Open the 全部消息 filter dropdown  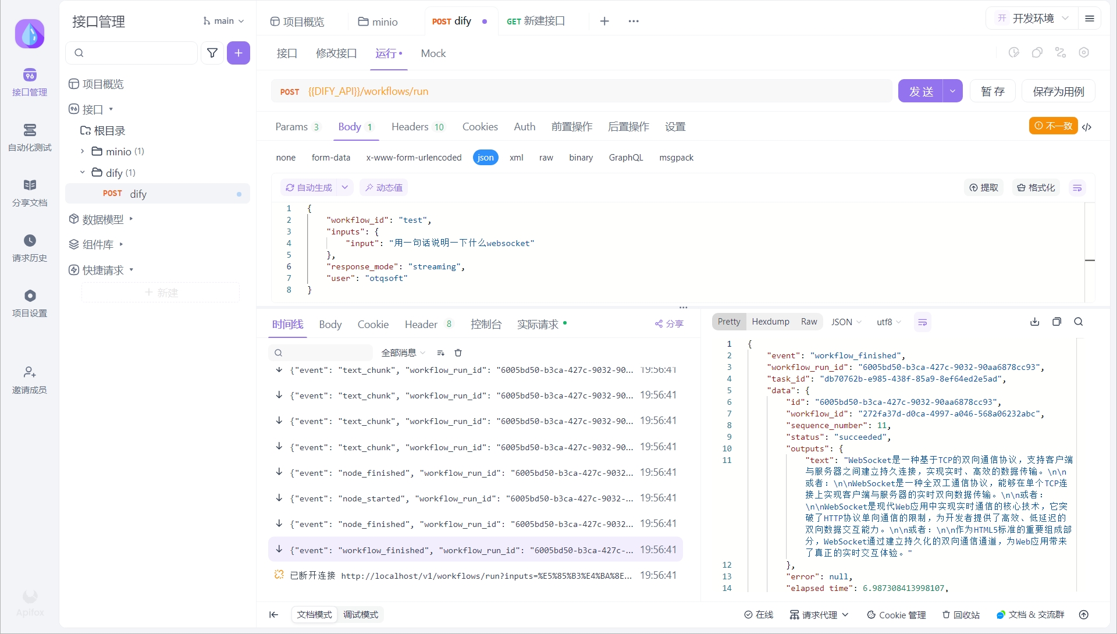click(x=403, y=352)
